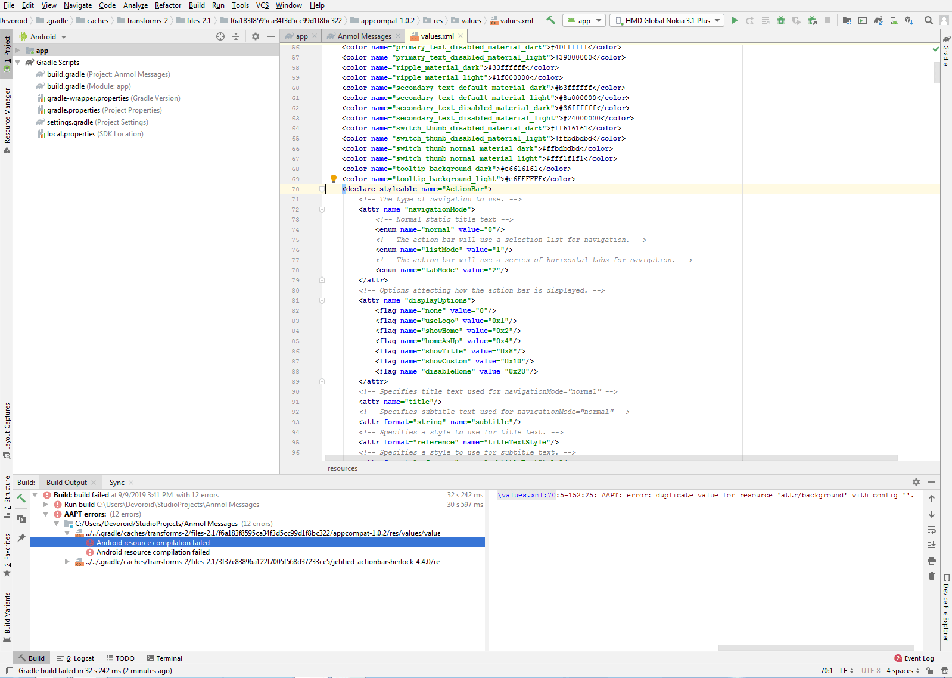Open the Android project view dropdown
952x678 pixels.
(43, 36)
